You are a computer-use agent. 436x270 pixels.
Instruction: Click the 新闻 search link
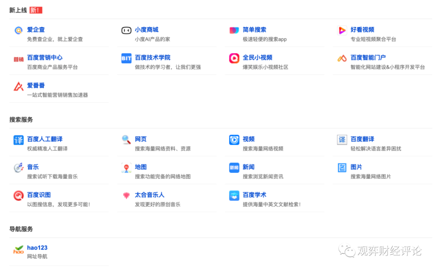click(249, 167)
